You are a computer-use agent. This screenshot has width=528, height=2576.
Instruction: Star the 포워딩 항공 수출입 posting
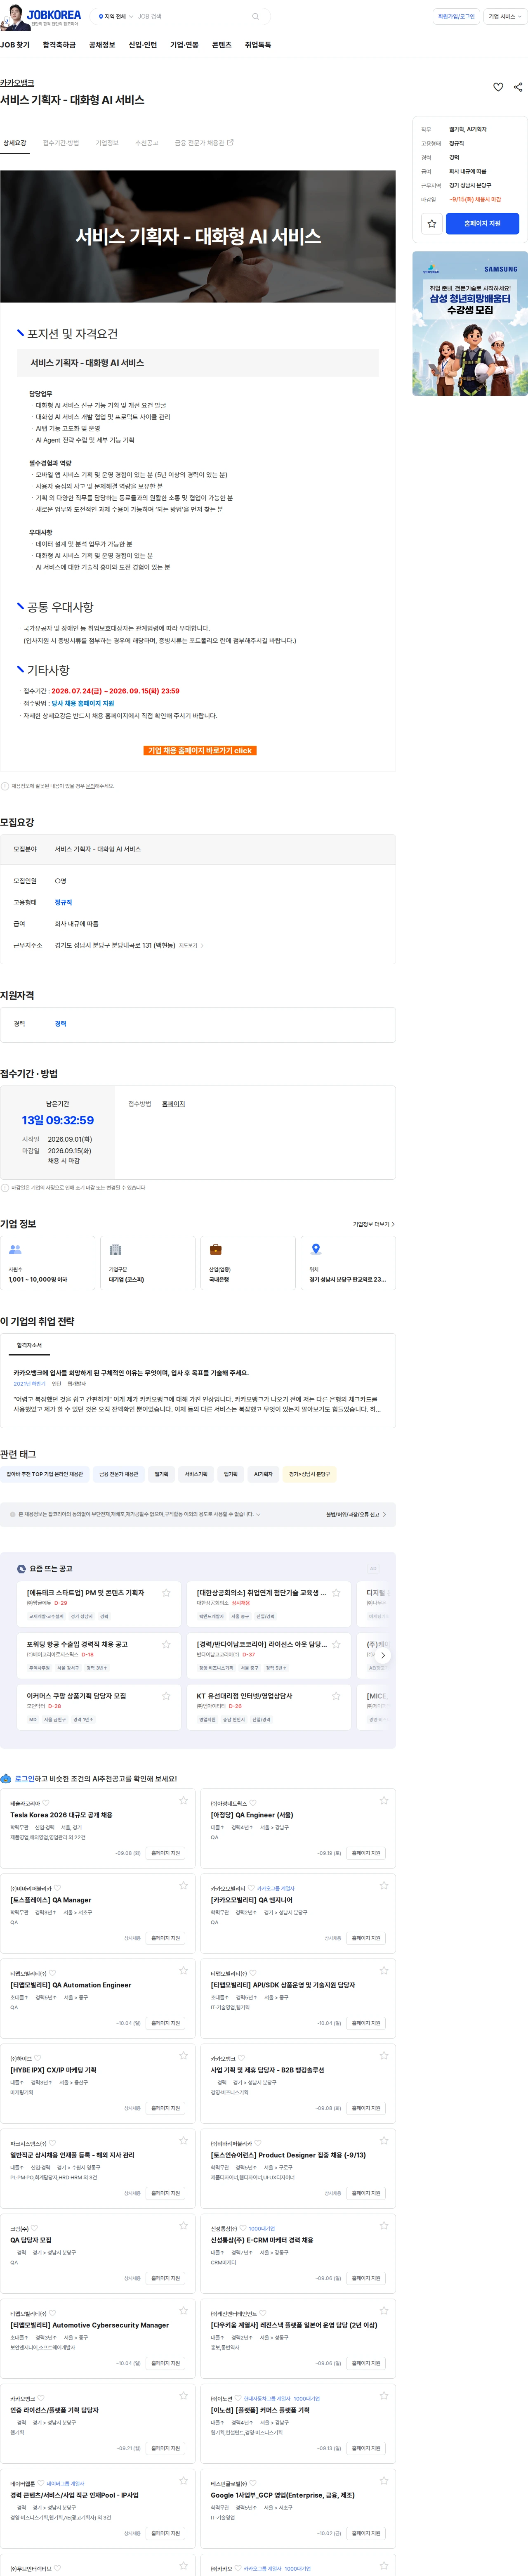click(x=166, y=1643)
